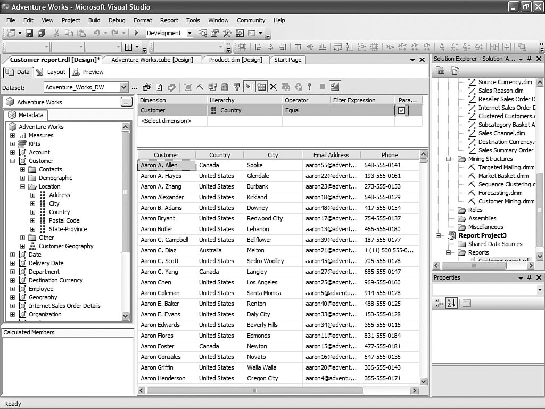The image size is (545, 409).
Task: Open the Community menu
Action: coord(251,20)
